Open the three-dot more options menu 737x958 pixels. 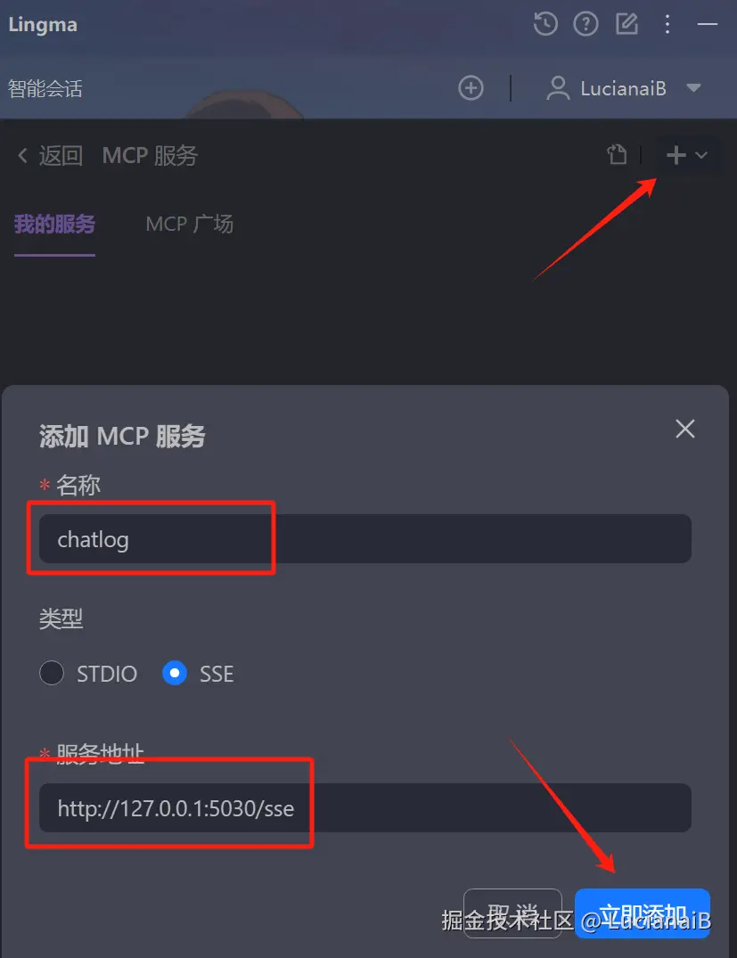[667, 24]
